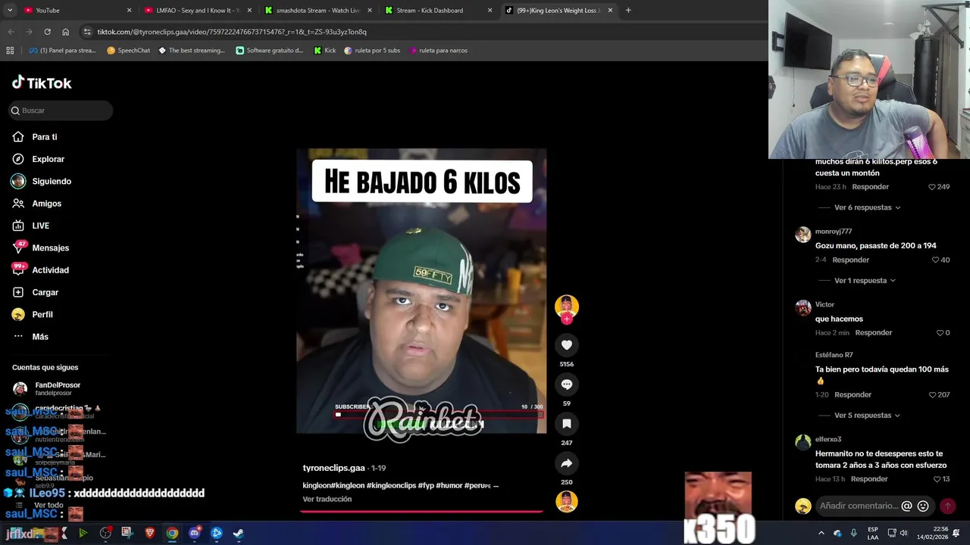Image resolution: width=970 pixels, height=545 pixels.
Task: Open the #kingleonclips hashtag in caption
Action: [391, 486]
